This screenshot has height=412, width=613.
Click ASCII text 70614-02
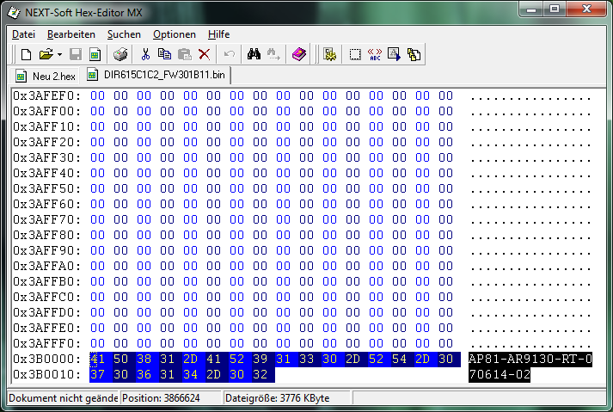tap(500, 374)
